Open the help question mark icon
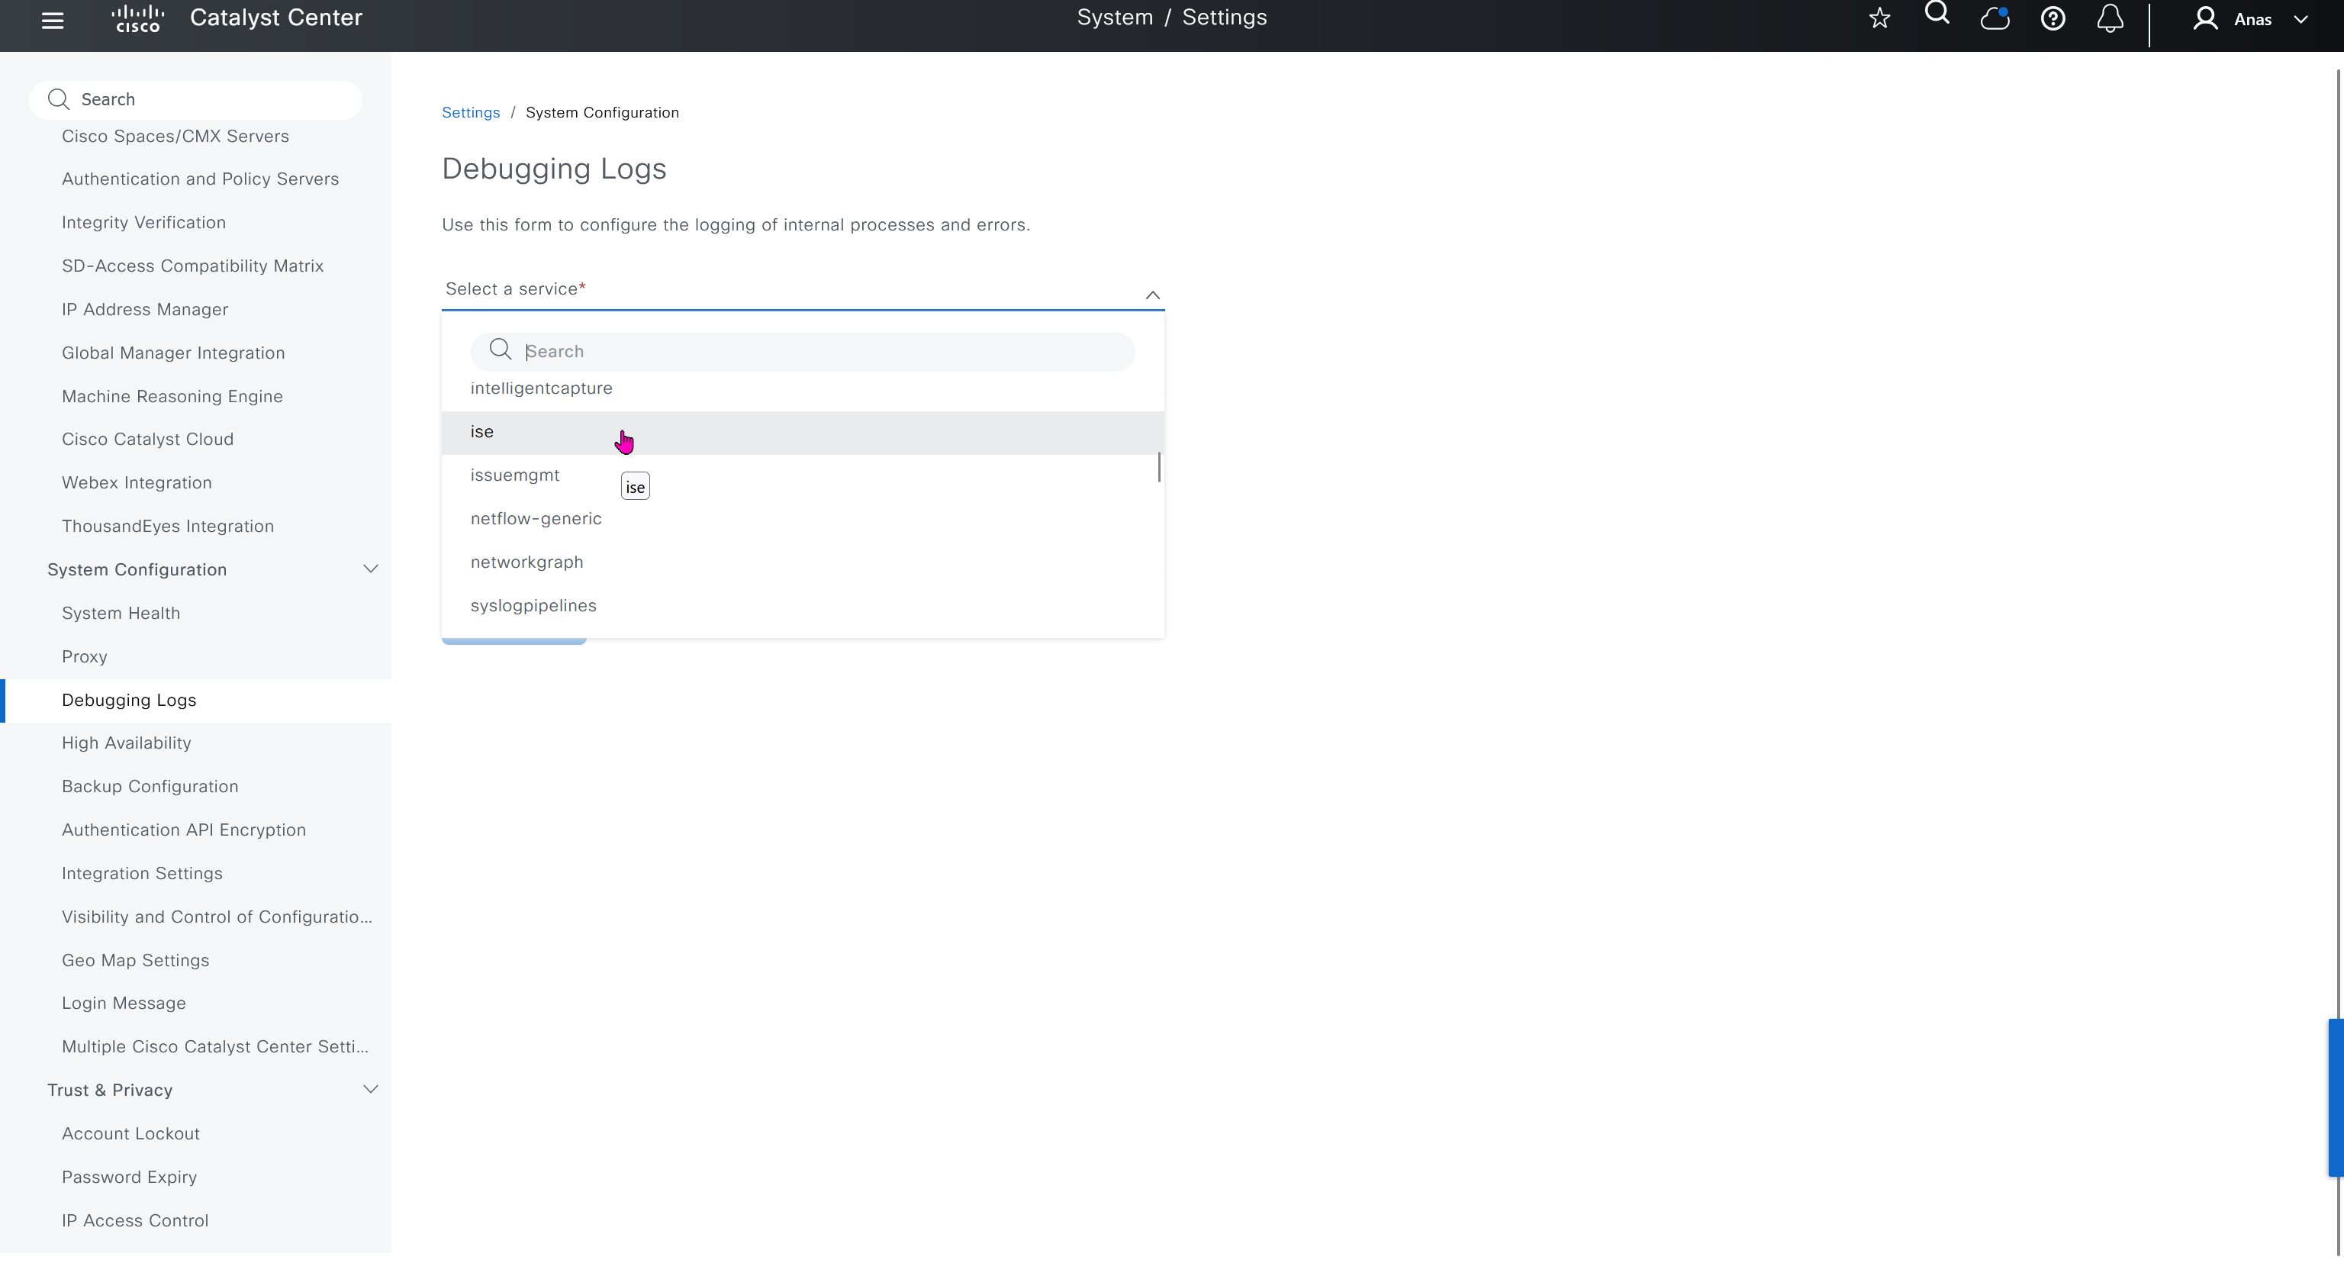Viewport: 2344px width, 1263px height. coord(2052,19)
